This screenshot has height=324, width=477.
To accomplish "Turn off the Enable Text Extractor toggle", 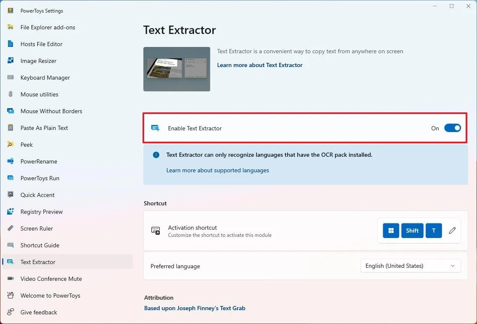I will pos(452,128).
